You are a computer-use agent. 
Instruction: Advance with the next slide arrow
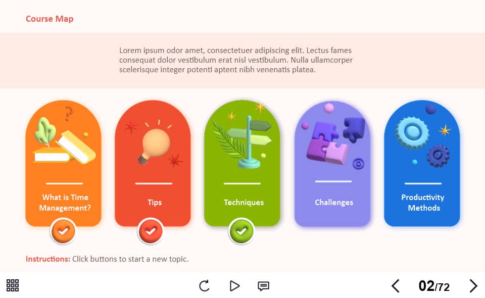pos(473,286)
